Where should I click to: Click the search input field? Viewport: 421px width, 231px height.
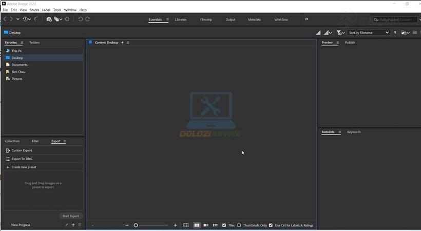coord(395,20)
